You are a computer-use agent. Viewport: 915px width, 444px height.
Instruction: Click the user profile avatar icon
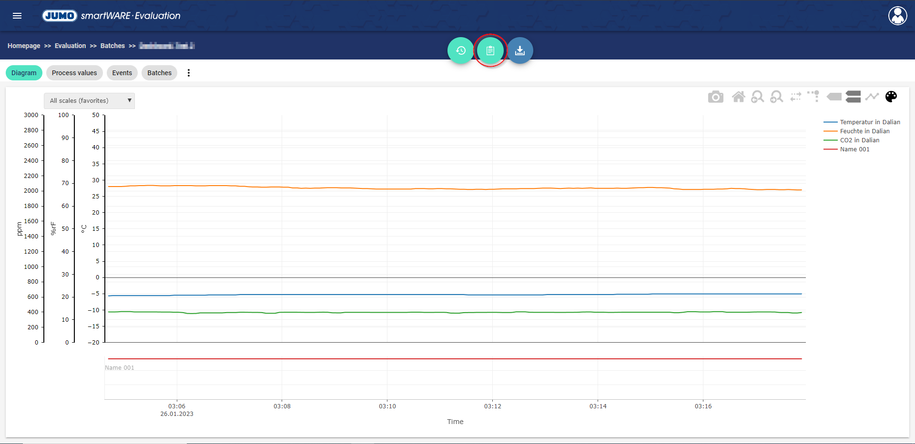(897, 16)
